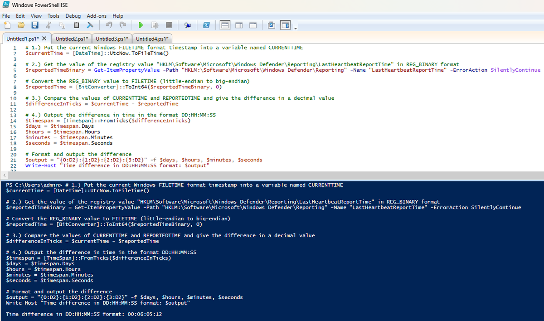Image resolution: width=544 pixels, height=321 pixels.
Task: Show the script pane on right layout icon
Action: pos(239,25)
